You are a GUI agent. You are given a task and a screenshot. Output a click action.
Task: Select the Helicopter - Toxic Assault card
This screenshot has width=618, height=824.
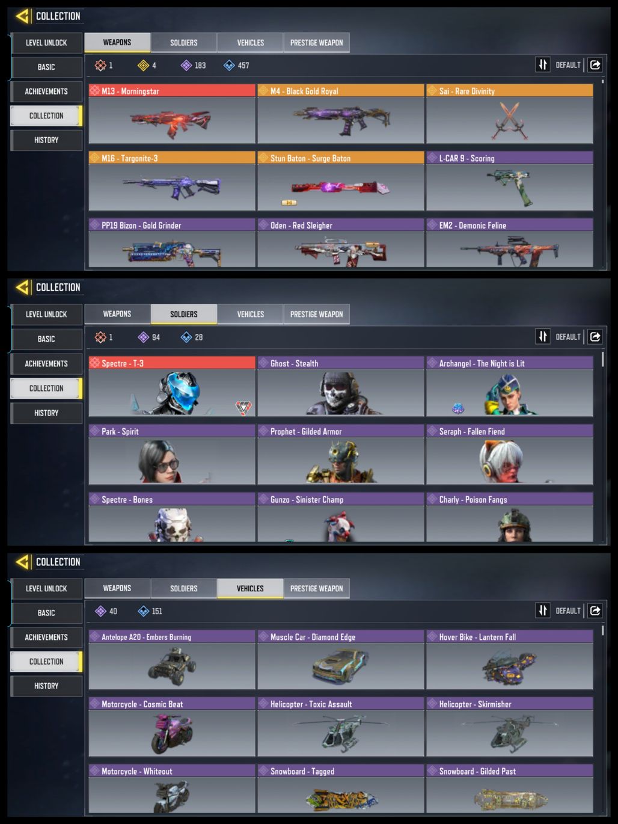pos(341,727)
